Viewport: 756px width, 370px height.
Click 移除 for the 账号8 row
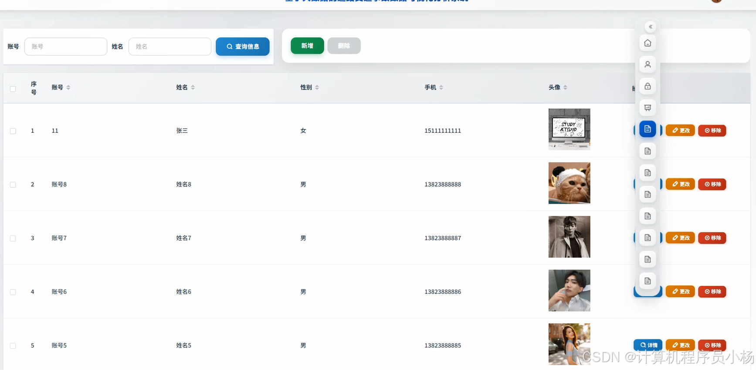712,184
